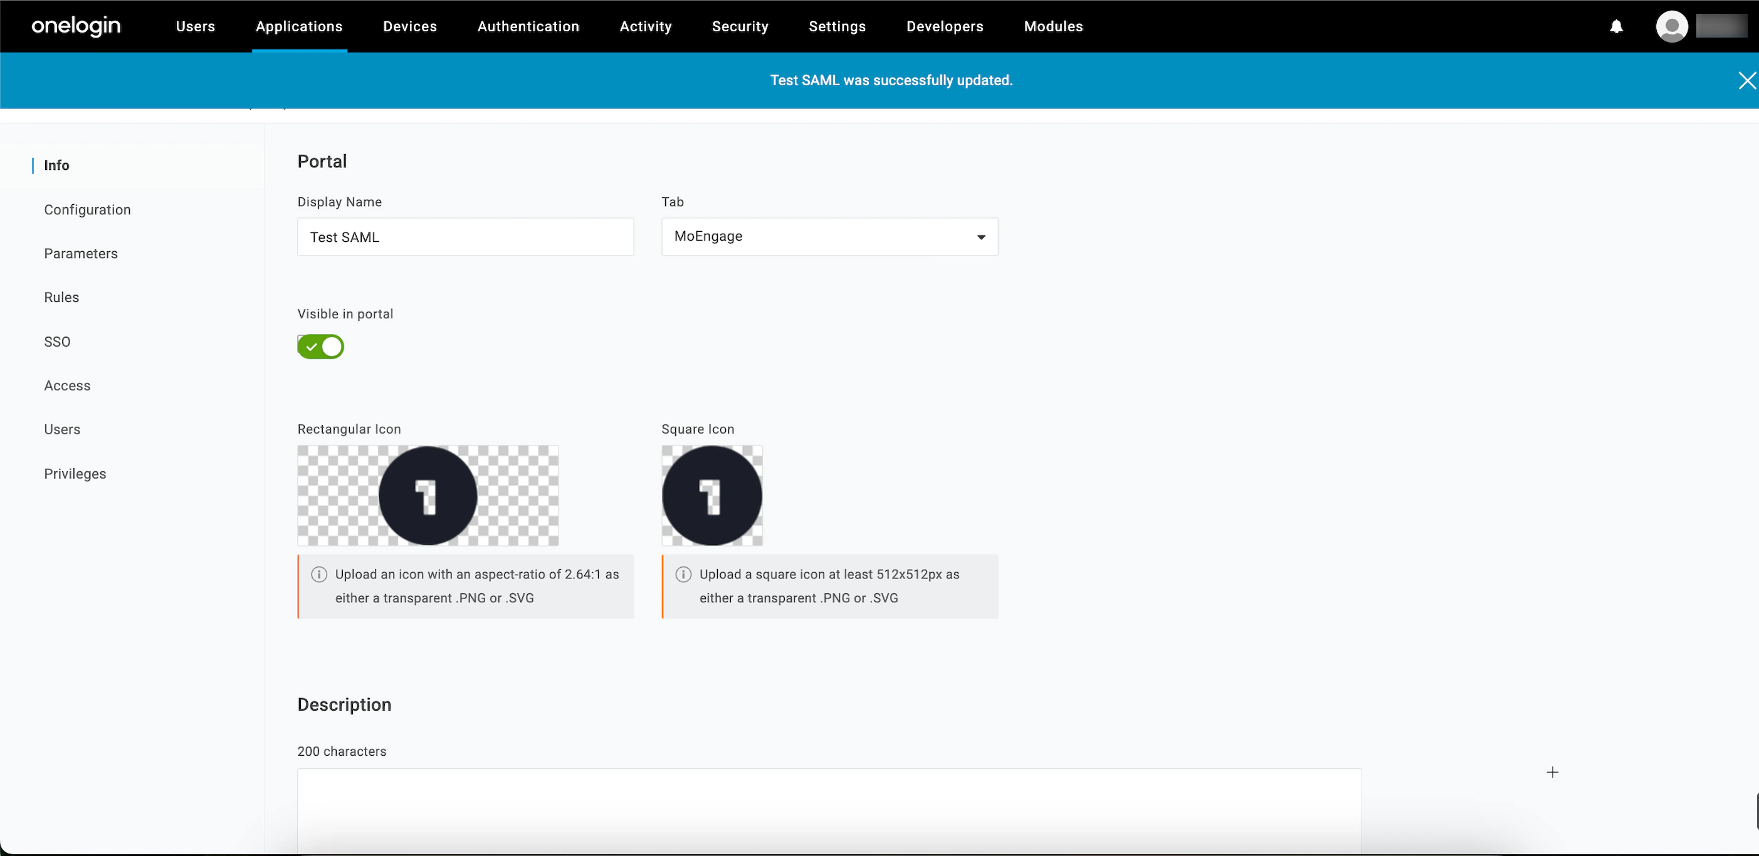Go to the SSO sidebar section
1759x856 pixels.
[x=58, y=342]
